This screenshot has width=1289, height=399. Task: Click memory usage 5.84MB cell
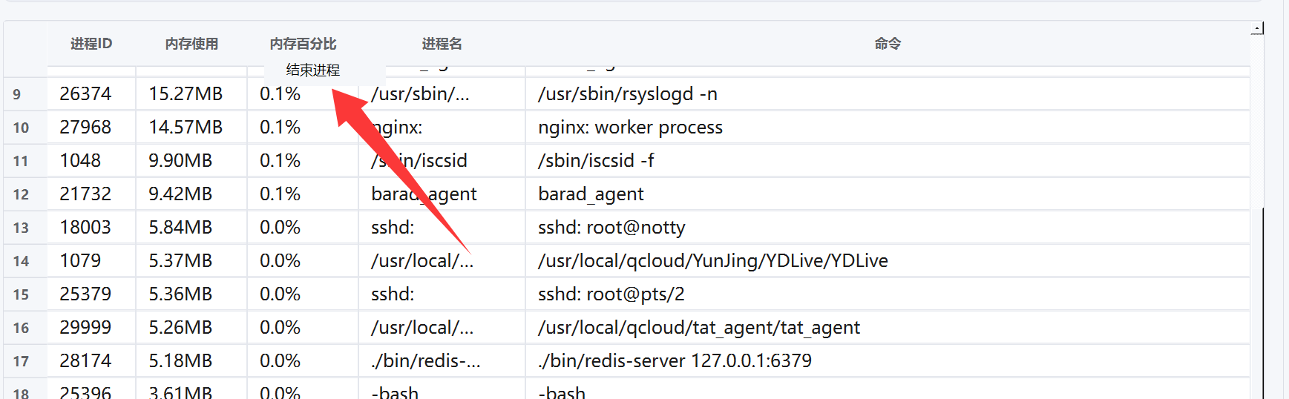click(191, 228)
